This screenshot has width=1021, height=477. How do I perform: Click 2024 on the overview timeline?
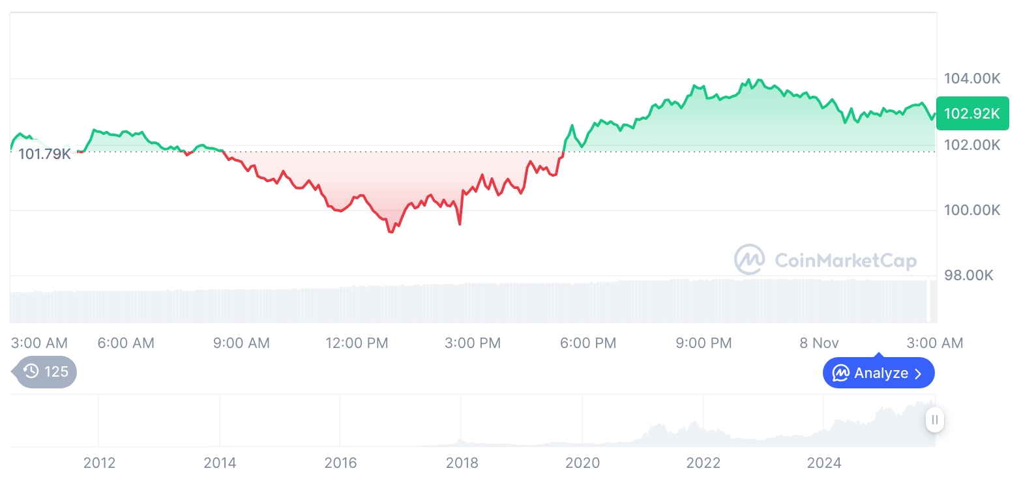coord(824,463)
